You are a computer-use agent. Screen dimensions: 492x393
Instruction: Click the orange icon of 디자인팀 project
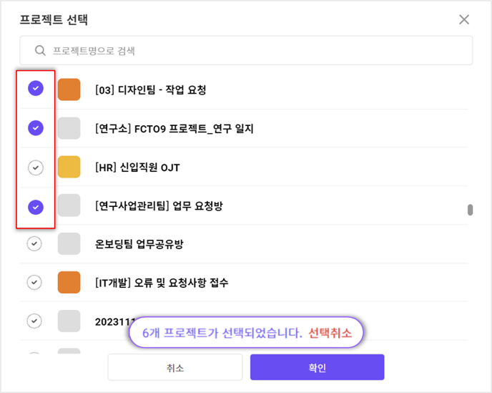69,89
